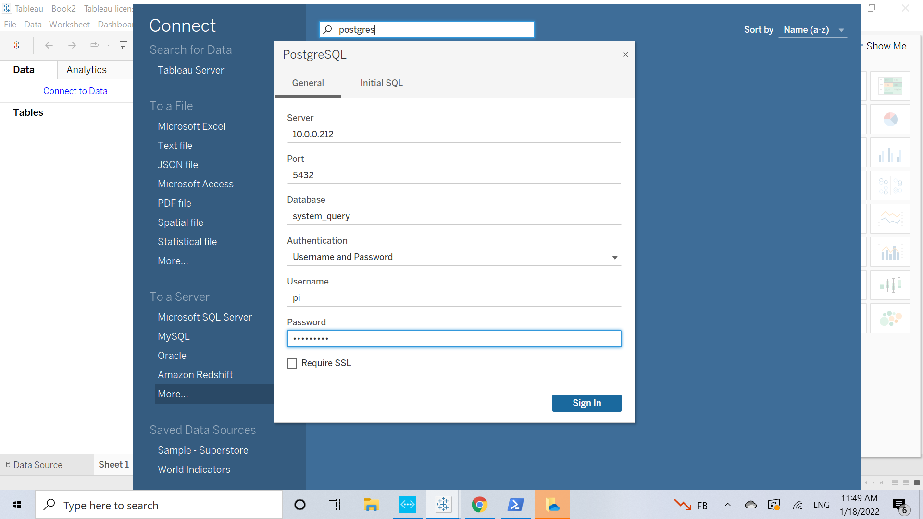Choose the Amazon Redshift connector
Viewport: 923px width, 519px height.
coord(195,375)
